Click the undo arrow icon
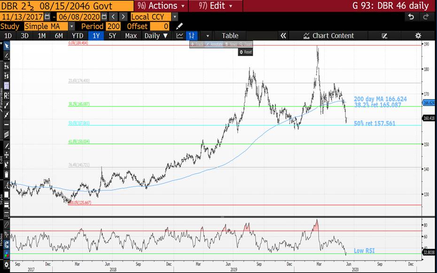This screenshot has height=273, width=437. coord(411,16)
